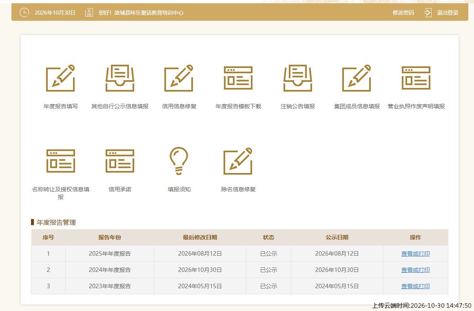Click the 信用信息修复 label
Screen dimensions: 474x311
pyautogui.click(x=179, y=106)
